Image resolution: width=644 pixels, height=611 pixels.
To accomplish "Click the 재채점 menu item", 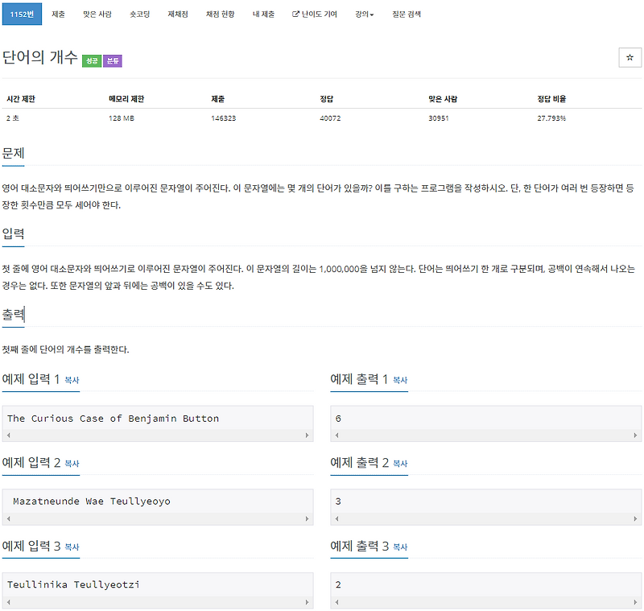I will click(x=177, y=14).
